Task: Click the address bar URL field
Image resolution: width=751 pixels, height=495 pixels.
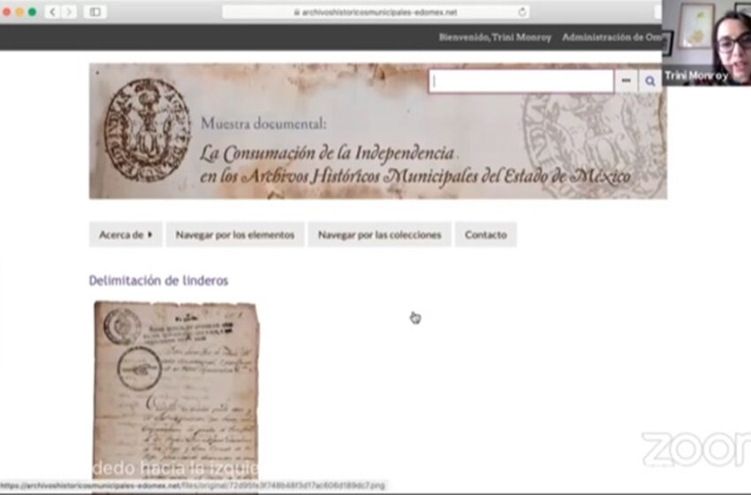Action: [375, 12]
